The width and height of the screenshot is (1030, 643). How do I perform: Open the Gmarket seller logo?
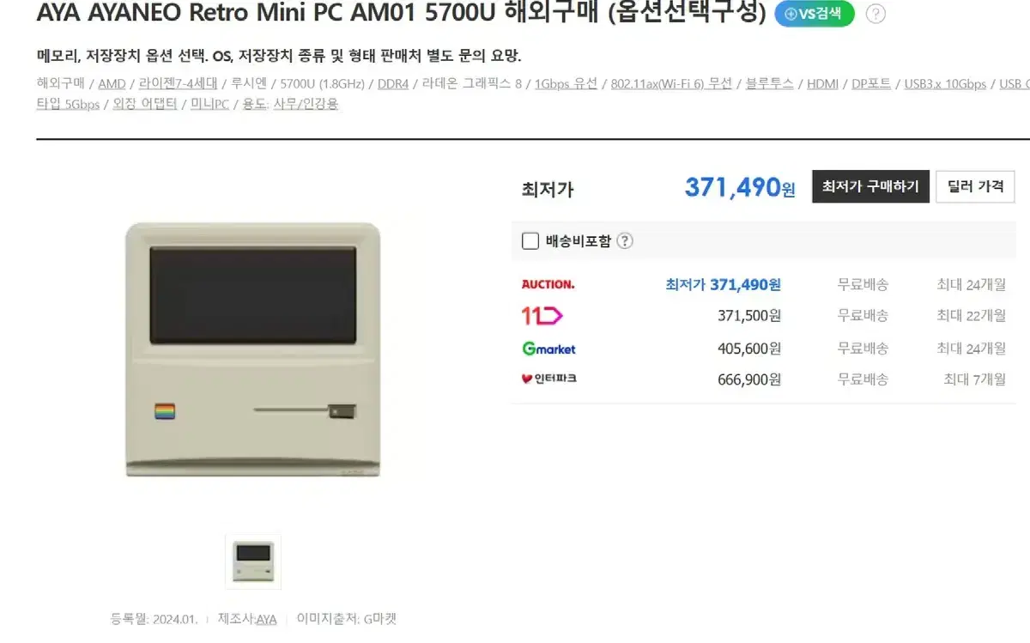click(x=548, y=349)
